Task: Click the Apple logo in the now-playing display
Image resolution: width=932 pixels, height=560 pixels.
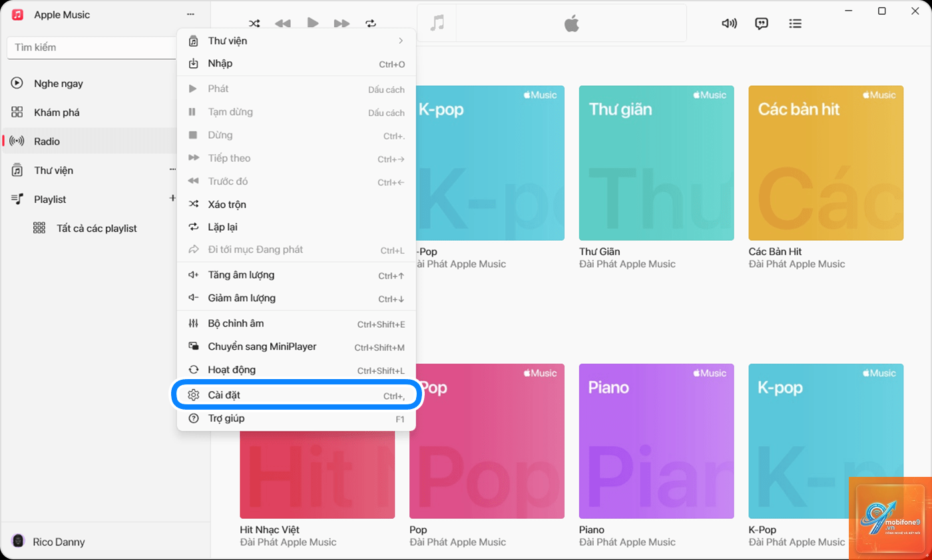Action: tap(571, 24)
